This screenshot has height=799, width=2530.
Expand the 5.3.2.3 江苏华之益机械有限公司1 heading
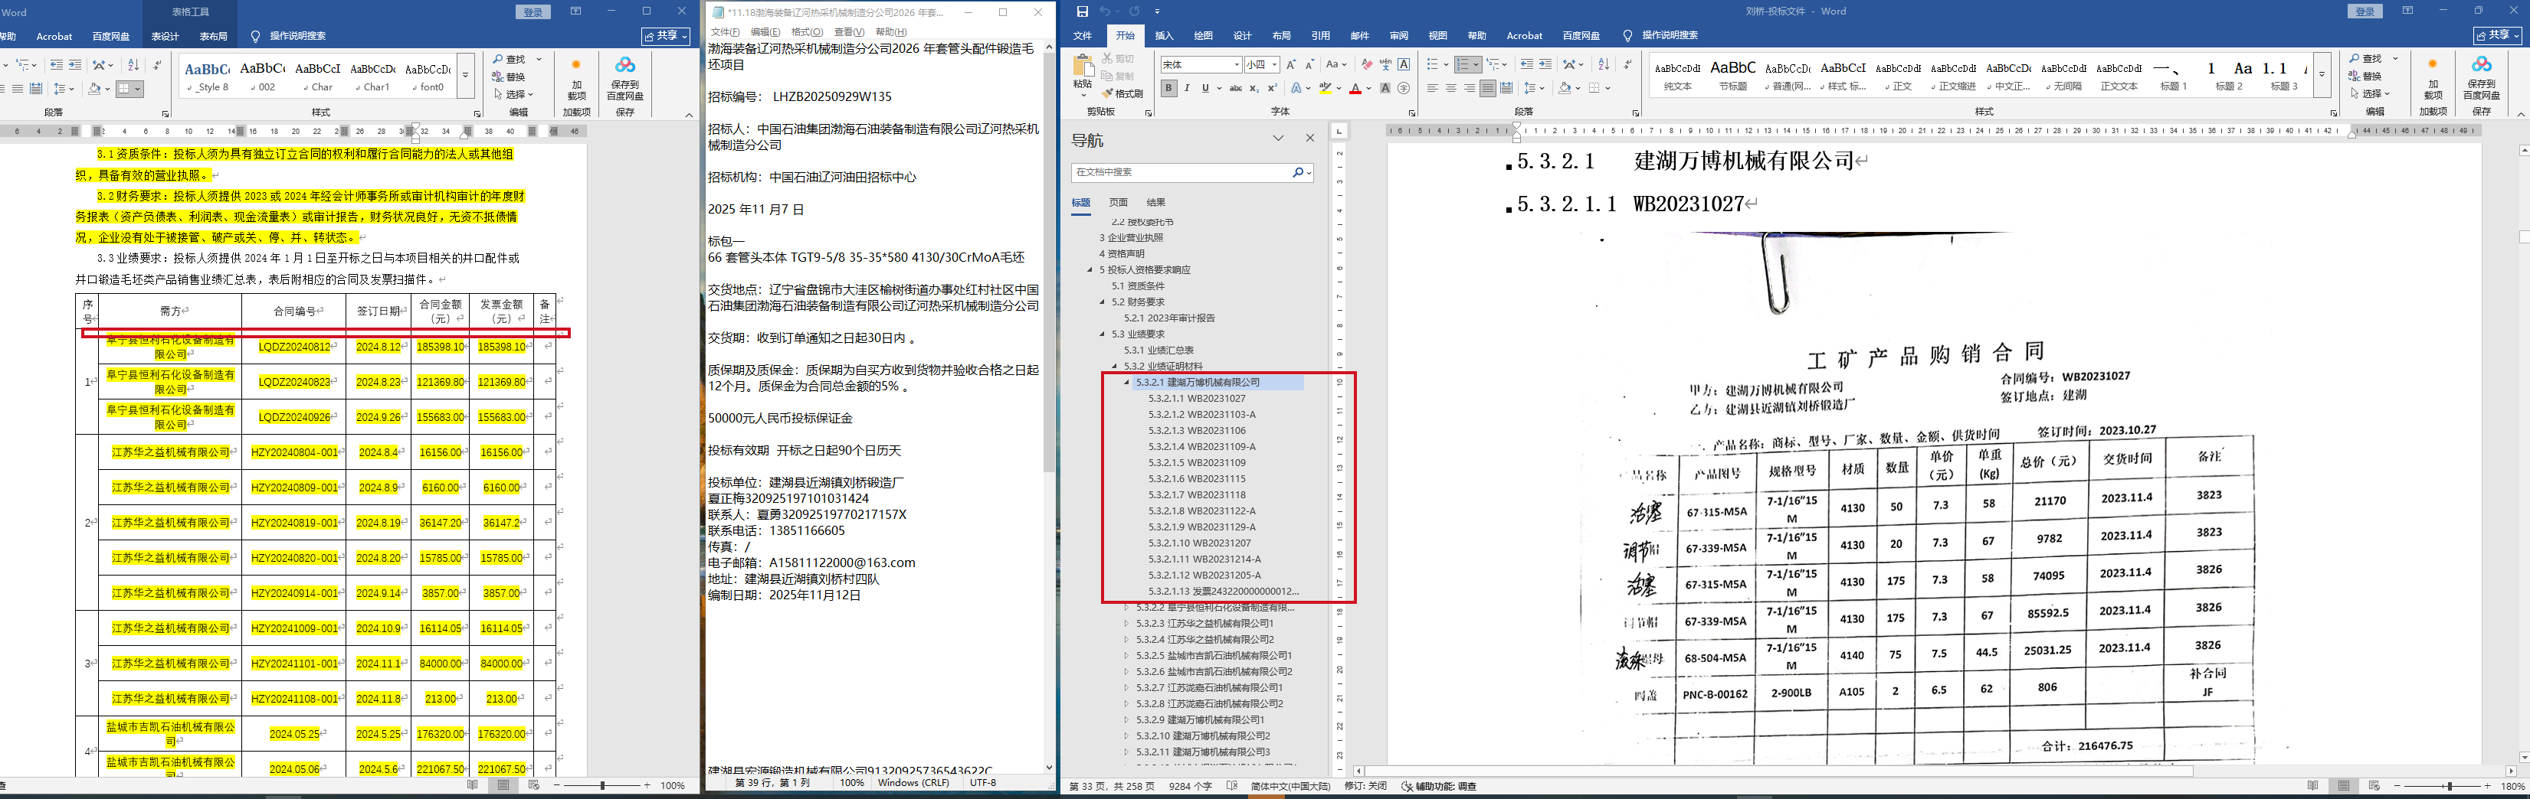(x=1126, y=623)
